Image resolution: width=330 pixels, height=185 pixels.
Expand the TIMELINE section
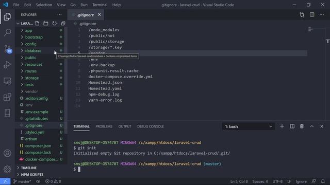[x=41, y=168]
